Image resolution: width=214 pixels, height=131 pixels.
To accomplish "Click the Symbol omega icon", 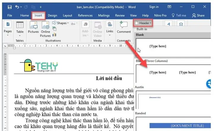I will coord(181,24).
